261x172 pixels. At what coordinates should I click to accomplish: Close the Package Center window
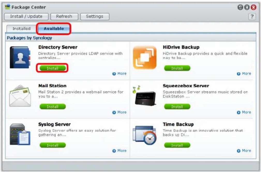click(253, 7)
